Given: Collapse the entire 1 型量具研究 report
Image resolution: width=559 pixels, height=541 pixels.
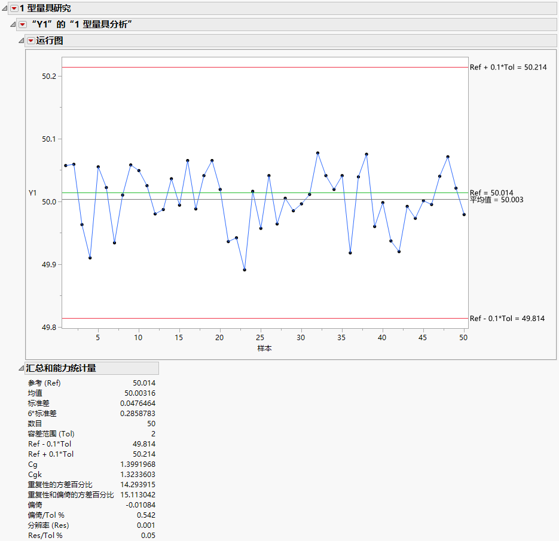Looking at the screenshot, I should click(4, 8).
